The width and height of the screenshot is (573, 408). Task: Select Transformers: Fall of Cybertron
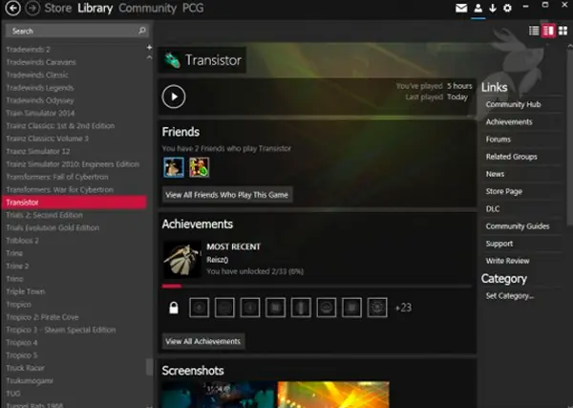click(x=57, y=177)
